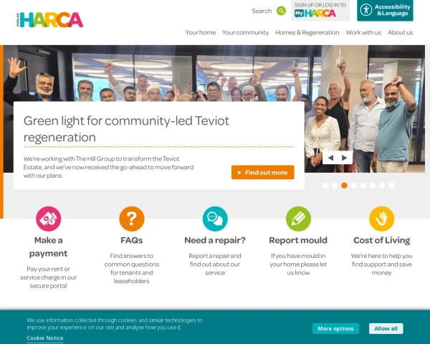Open the Cookie Notice link

click(x=45, y=338)
